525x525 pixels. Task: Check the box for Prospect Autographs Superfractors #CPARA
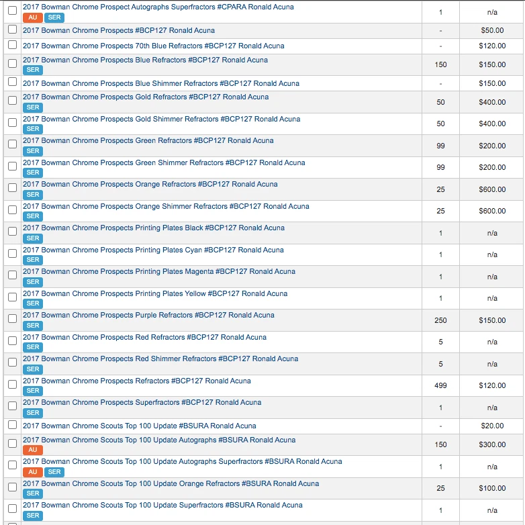[12, 10]
